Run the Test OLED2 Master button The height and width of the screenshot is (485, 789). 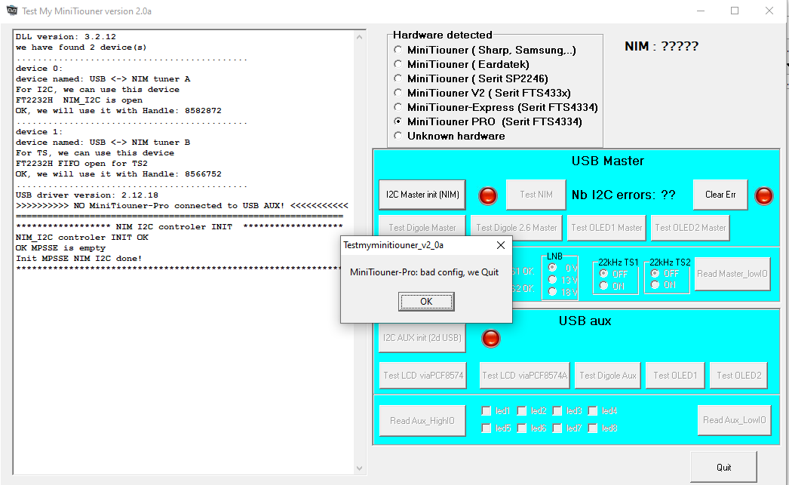(690, 228)
